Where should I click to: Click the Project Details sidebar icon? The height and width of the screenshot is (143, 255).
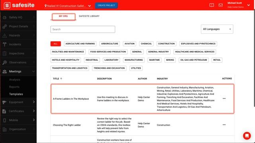[x=4, y=26]
